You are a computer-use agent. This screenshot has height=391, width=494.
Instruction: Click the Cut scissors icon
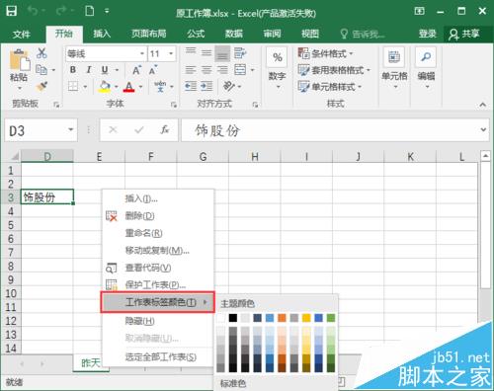(41, 53)
